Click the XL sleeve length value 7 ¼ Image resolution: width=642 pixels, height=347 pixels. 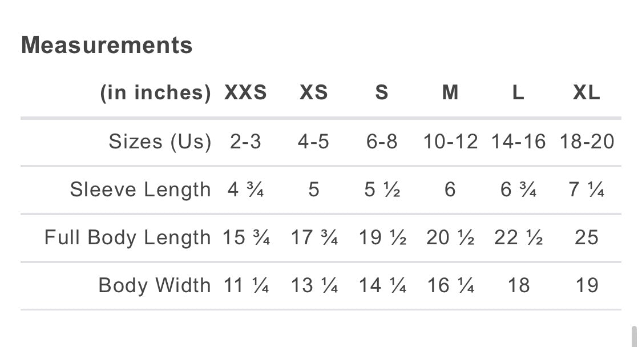587,189
